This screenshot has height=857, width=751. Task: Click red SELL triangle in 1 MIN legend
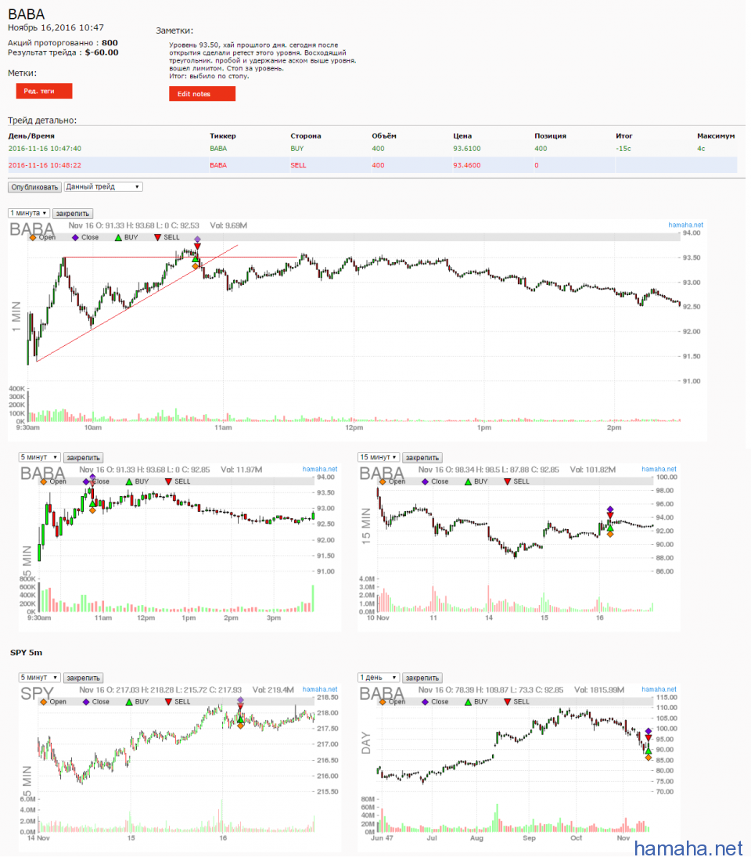click(157, 238)
